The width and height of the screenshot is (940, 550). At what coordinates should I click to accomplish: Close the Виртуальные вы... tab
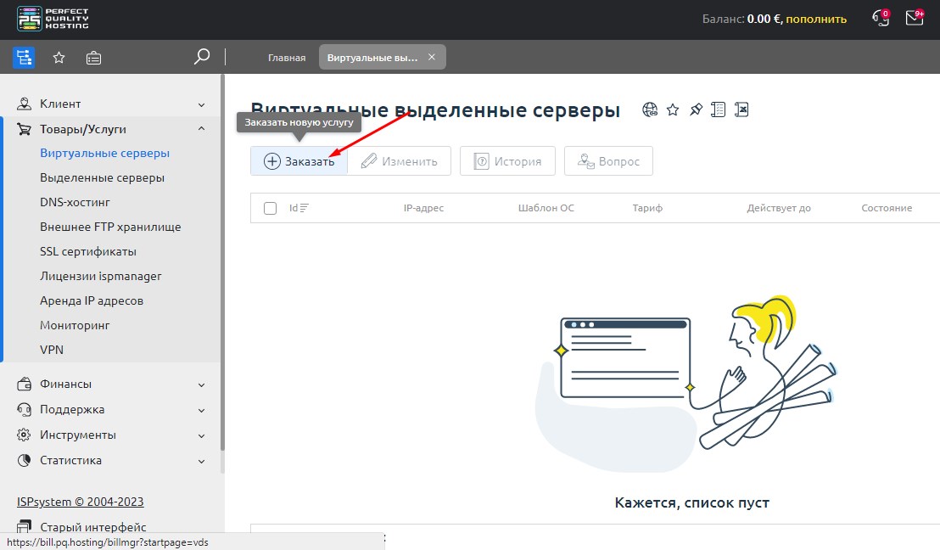431,57
